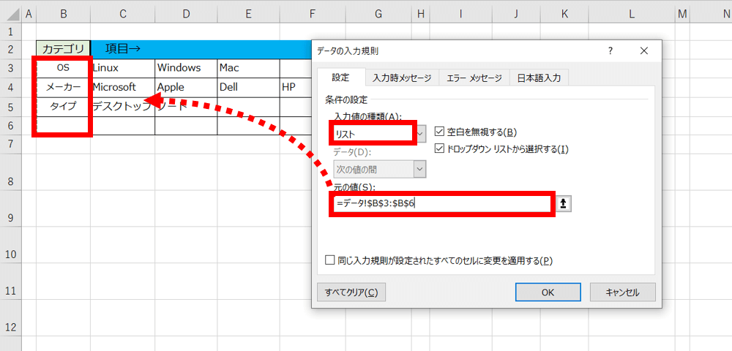Select the 日本語入力 tab
The width and height of the screenshot is (732, 351).
[539, 78]
